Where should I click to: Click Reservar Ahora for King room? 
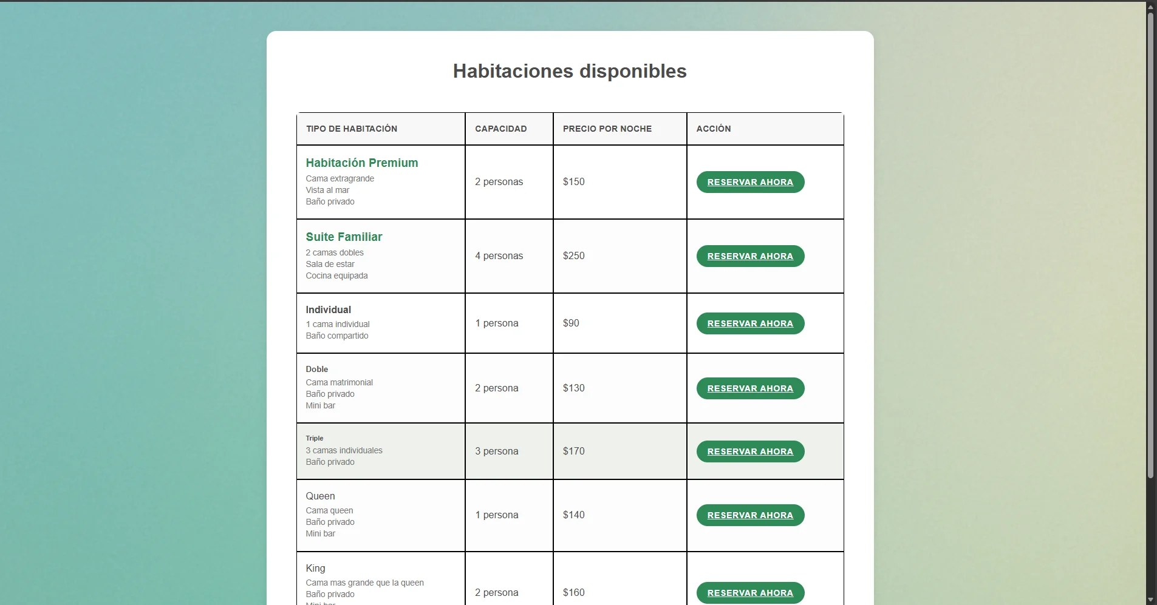(750, 593)
